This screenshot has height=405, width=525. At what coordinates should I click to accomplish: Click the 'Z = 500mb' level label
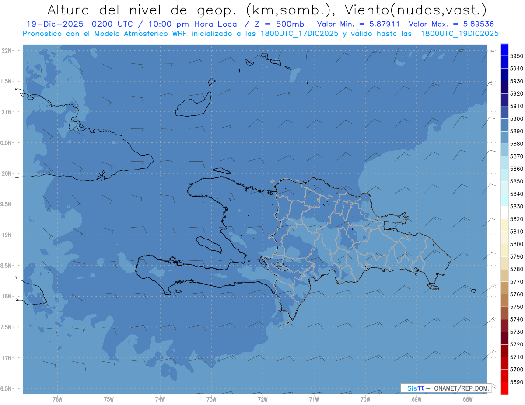click(x=279, y=24)
